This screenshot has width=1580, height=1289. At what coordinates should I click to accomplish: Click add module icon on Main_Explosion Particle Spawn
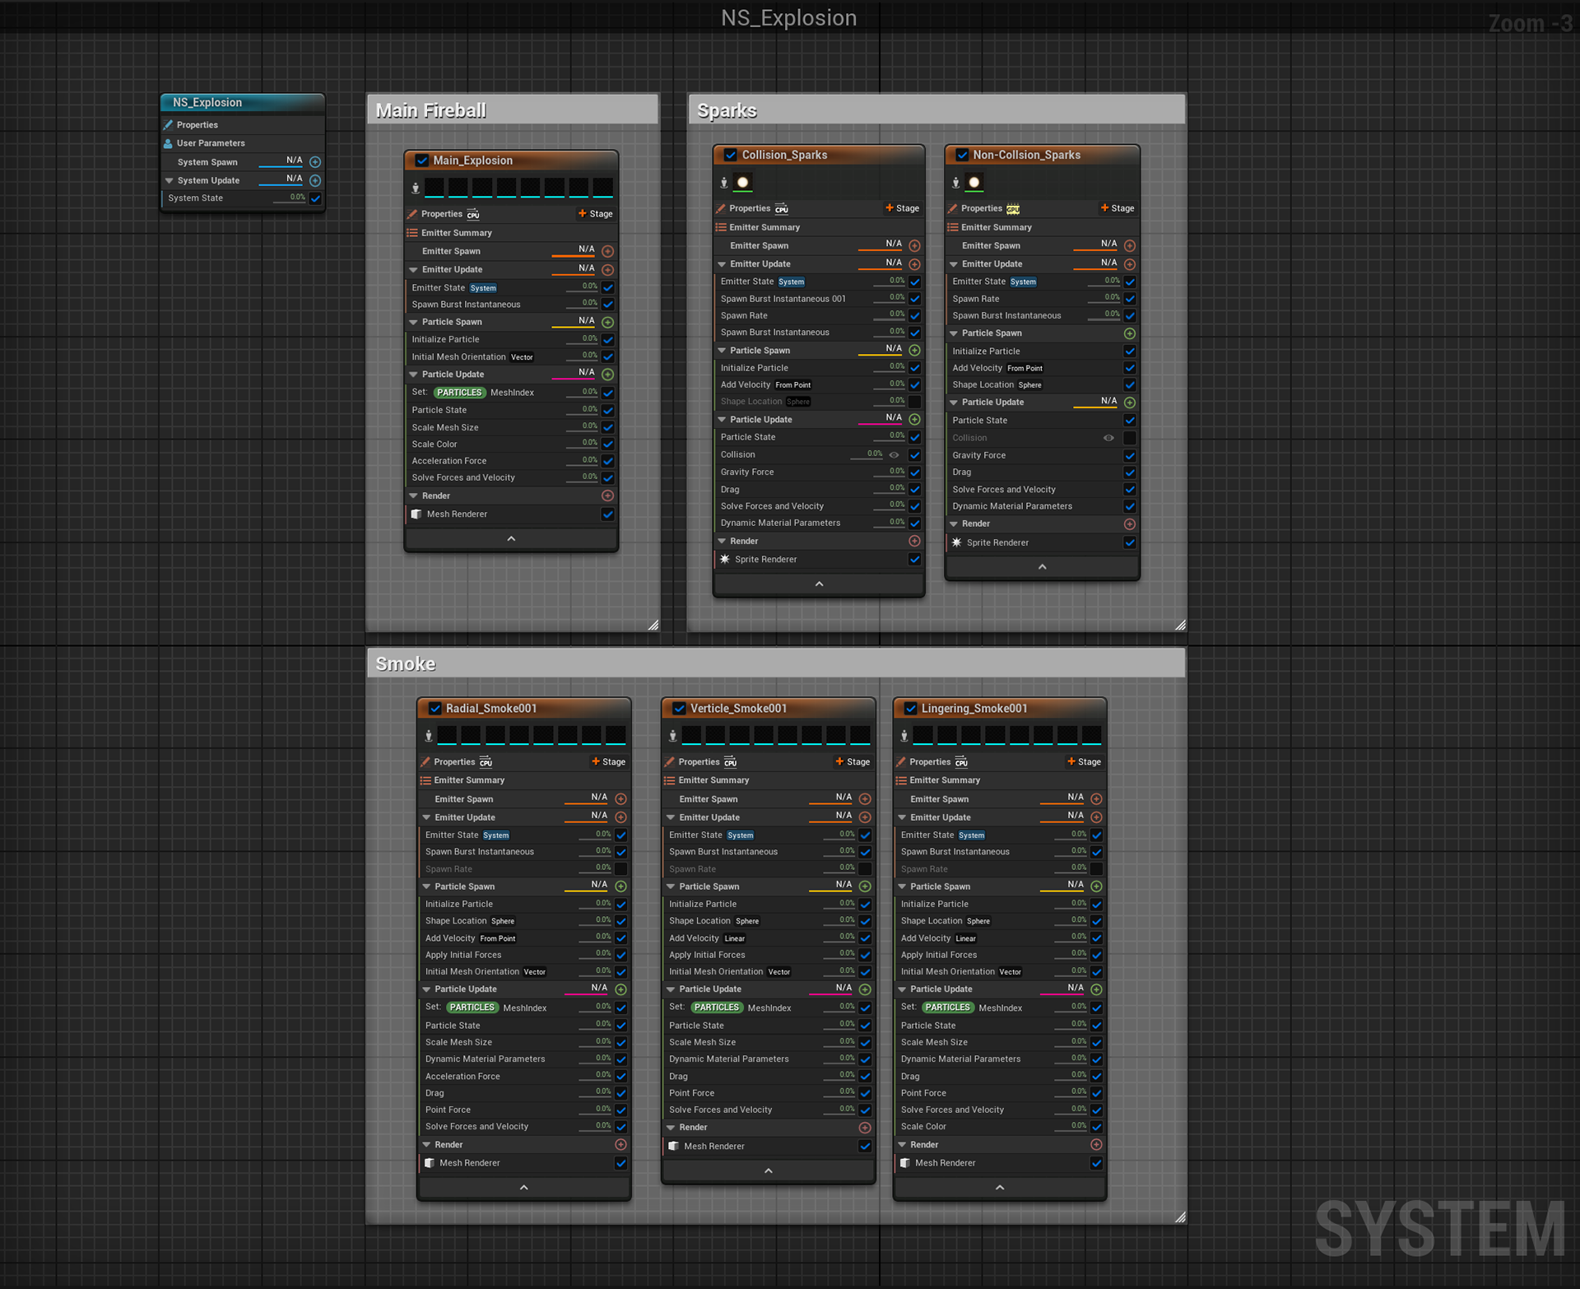click(x=607, y=322)
